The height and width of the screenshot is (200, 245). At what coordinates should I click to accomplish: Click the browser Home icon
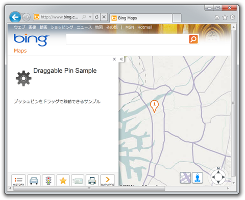pyautogui.click(x=217, y=17)
